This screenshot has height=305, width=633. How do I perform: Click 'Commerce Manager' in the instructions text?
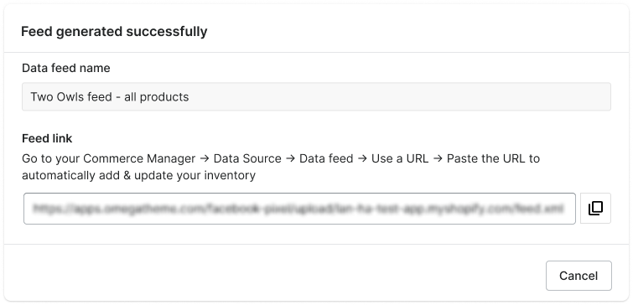139,158
